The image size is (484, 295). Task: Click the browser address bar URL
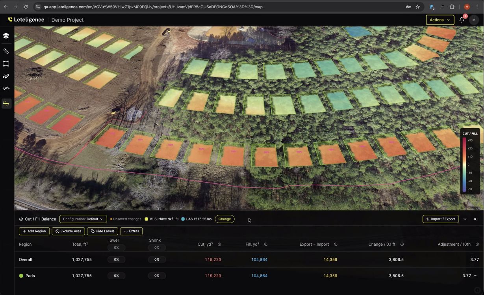click(153, 7)
